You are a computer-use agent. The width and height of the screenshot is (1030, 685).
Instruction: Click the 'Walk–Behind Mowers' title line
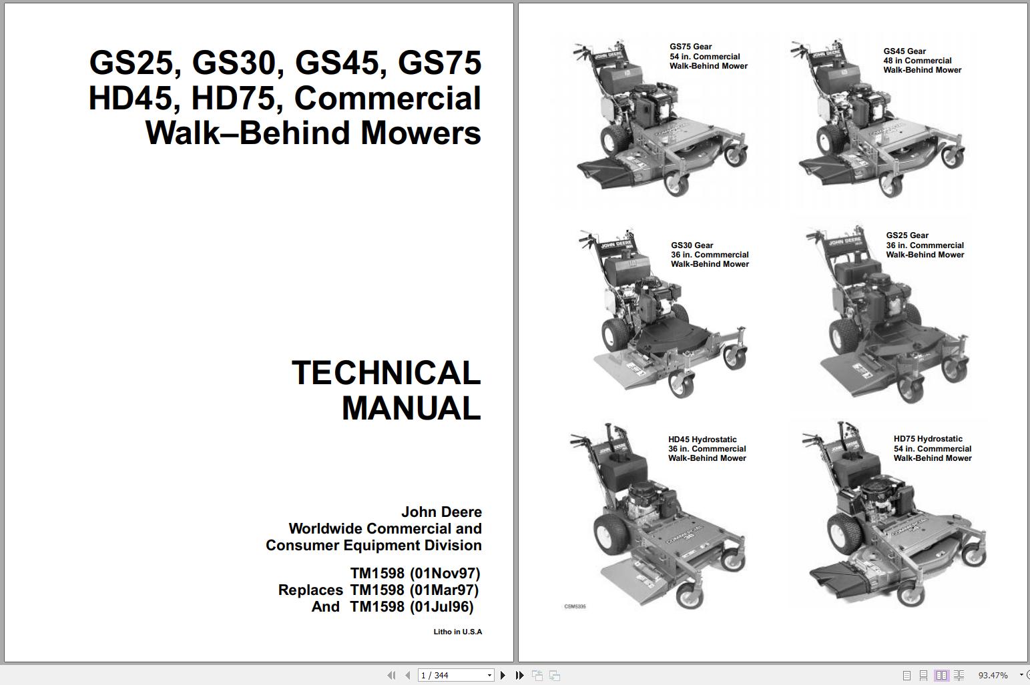[313, 132]
